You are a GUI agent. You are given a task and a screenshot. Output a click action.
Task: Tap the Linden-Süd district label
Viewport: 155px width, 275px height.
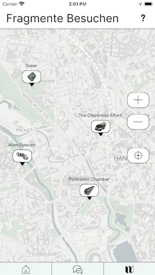click(44, 254)
